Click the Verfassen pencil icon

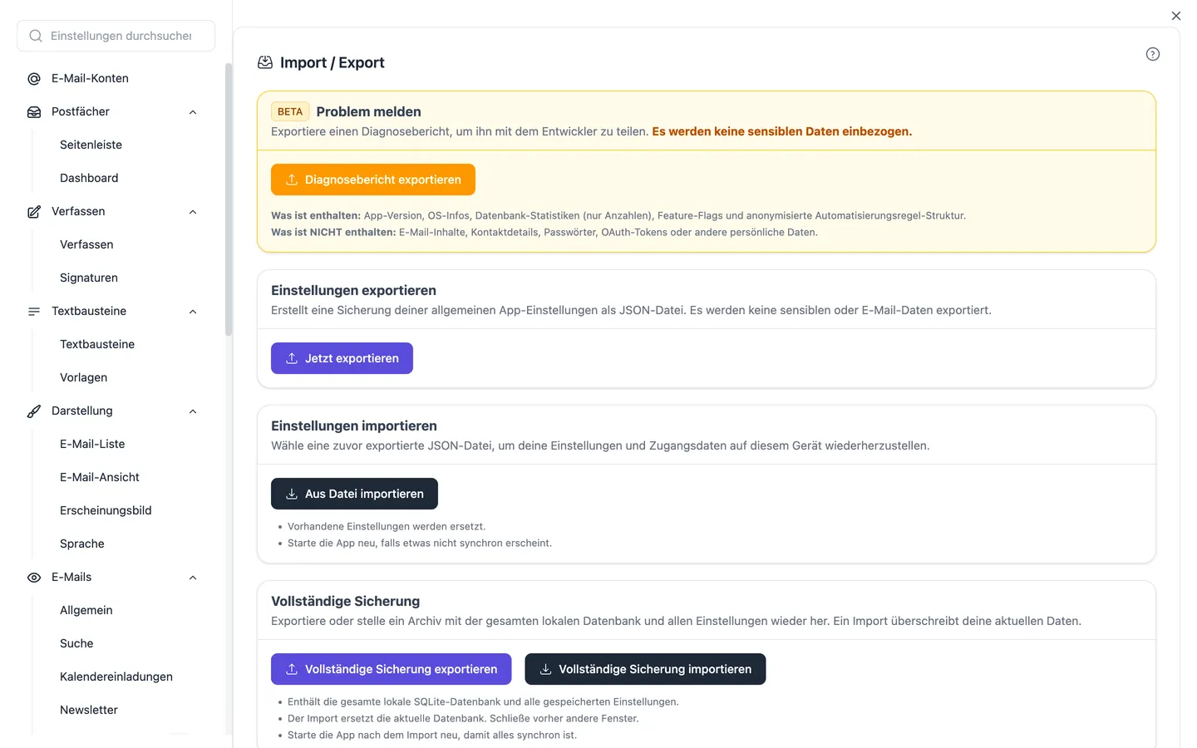pyautogui.click(x=34, y=212)
